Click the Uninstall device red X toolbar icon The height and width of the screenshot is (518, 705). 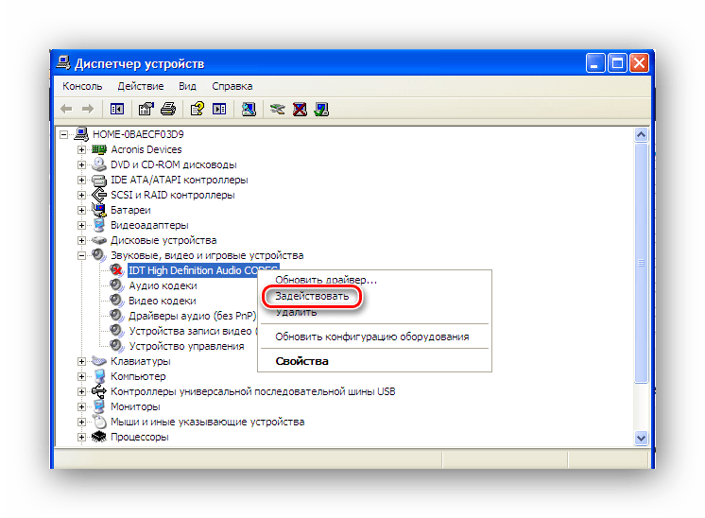[x=300, y=109]
